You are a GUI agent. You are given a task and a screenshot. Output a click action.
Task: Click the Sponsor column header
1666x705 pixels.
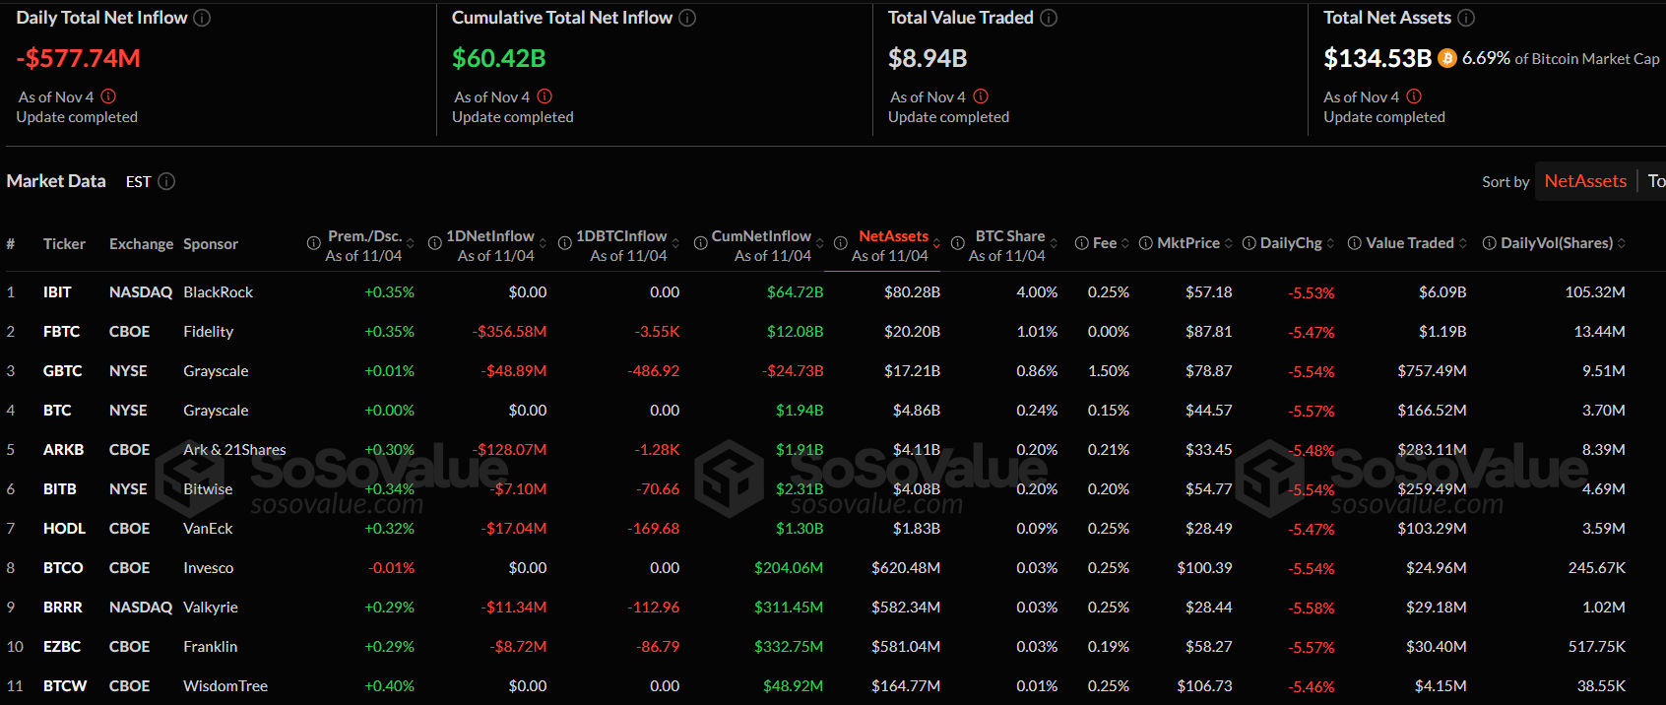point(211,244)
